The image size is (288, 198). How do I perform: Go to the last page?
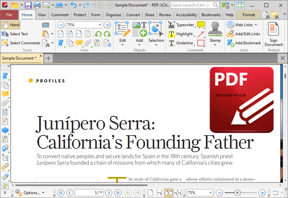click(x=118, y=193)
